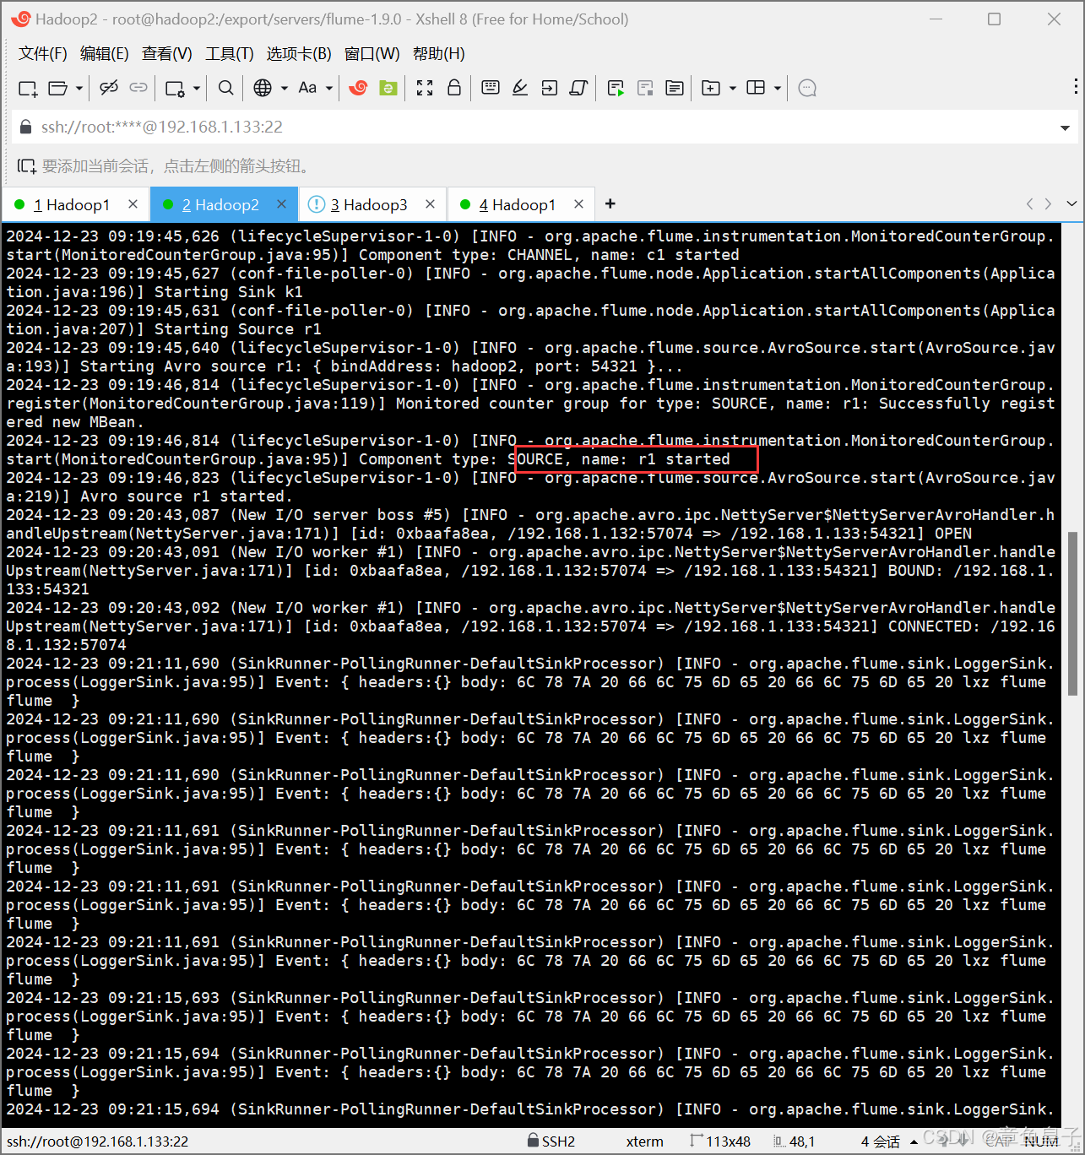
Task: Click the New Session toolbar icon
Action: pyautogui.click(x=28, y=88)
